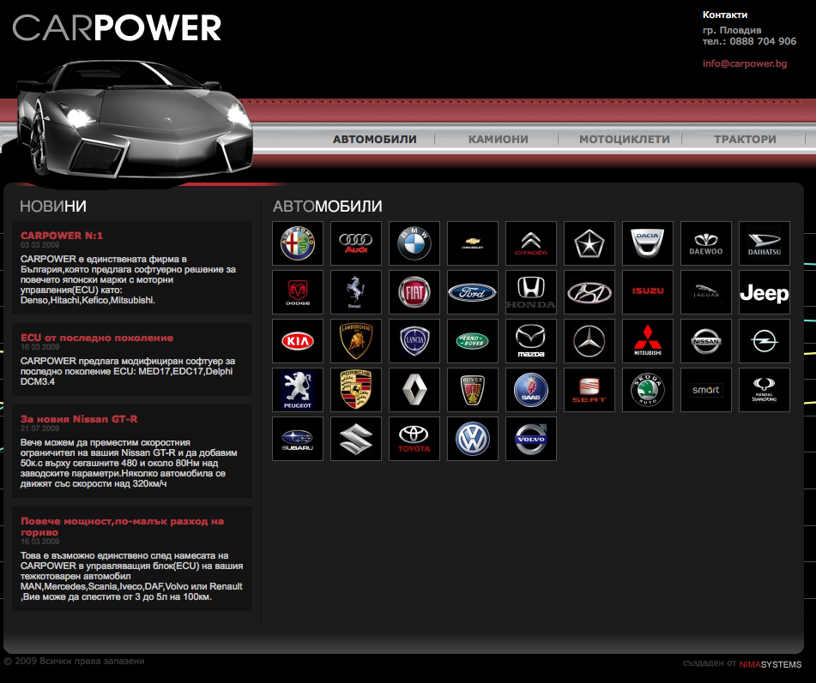816x683 pixels.
Task: Select the Audi logo tile
Action: [x=356, y=243]
